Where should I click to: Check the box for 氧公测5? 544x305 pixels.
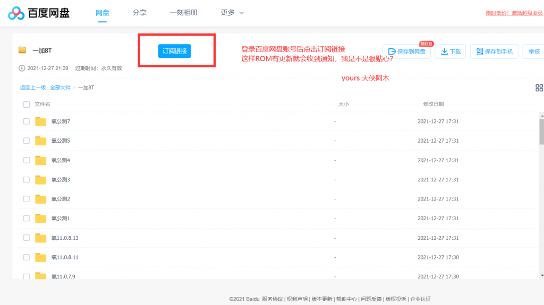[x=27, y=141]
